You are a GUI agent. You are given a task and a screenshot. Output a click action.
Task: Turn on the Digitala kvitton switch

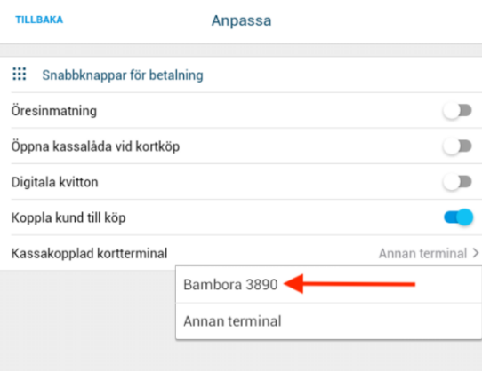(x=457, y=182)
